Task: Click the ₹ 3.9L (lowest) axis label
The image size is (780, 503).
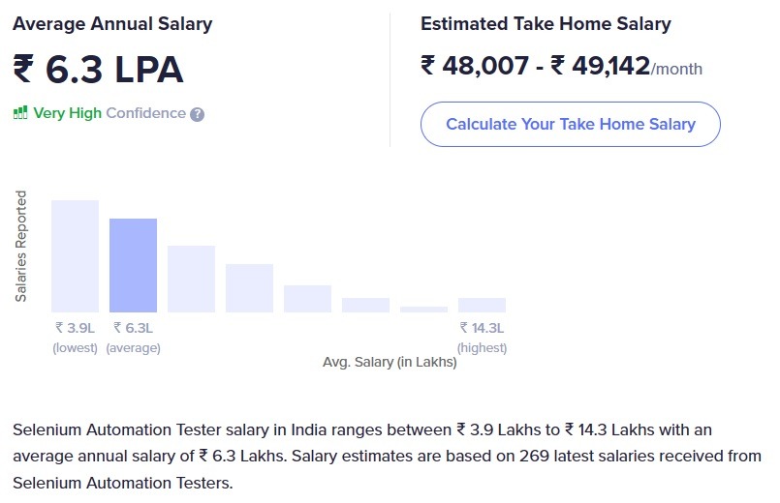Action: coord(76,338)
